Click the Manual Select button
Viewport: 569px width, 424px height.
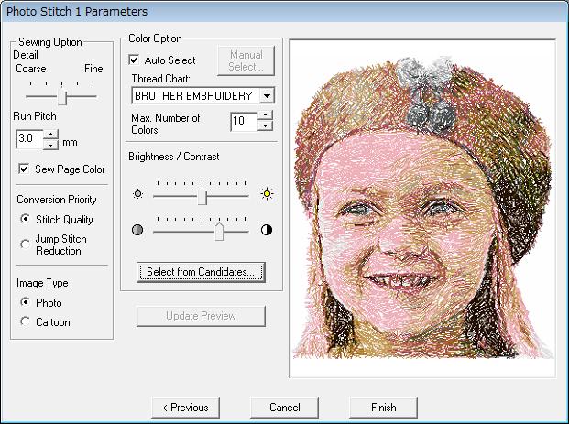[246, 60]
